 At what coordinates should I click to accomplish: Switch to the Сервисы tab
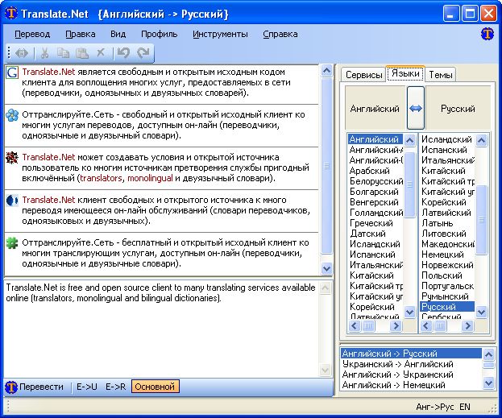(x=363, y=74)
